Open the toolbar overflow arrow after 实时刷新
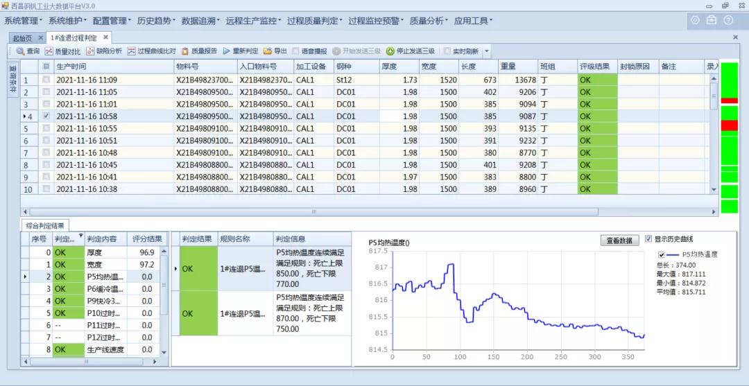This screenshot has width=749, height=386. 487,51
